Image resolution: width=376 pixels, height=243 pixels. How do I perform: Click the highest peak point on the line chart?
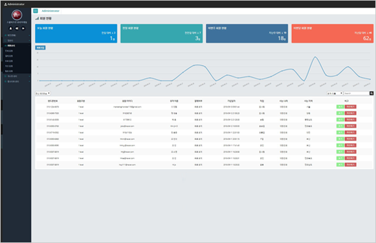click(x=315, y=57)
